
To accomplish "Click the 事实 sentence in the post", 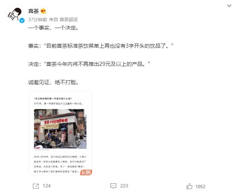I will pos(101,46).
